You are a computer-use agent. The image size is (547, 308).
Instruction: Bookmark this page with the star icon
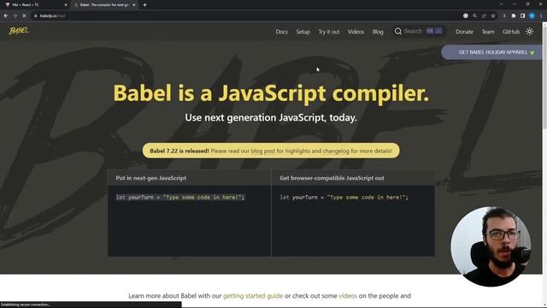tap(493, 15)
